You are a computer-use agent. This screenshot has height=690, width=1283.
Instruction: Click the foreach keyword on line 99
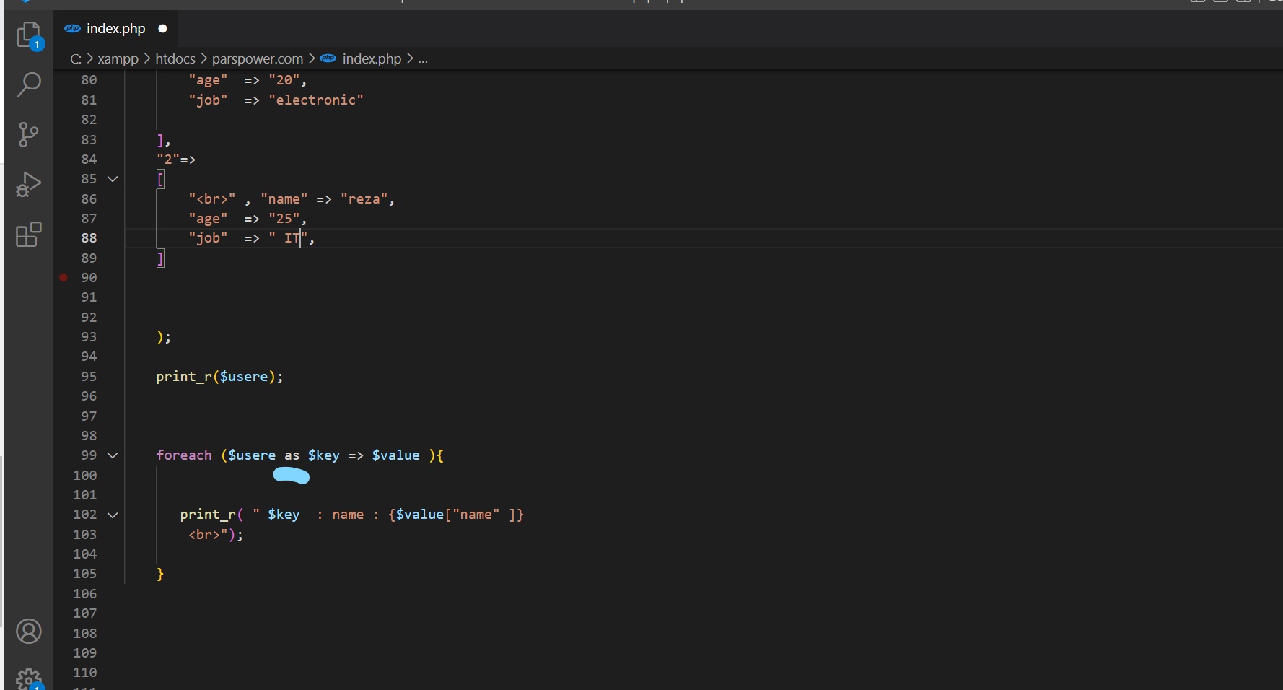pos(184,455)
